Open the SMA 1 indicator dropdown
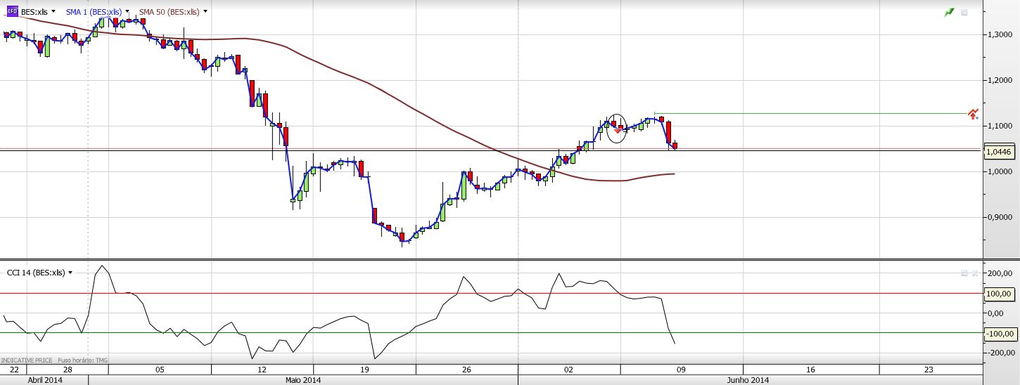Screen dimensions: 1020x385 (x=127, y=12)
